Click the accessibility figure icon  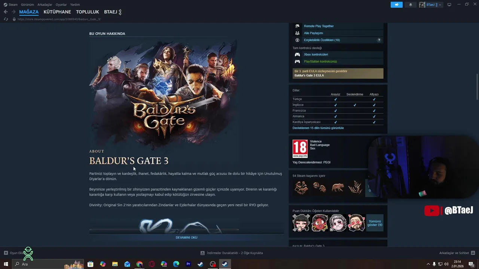(x=297, y=40)
